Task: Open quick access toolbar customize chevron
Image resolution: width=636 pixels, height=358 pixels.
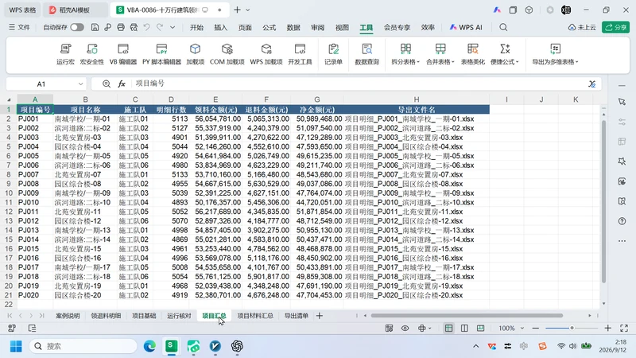Action: (x=173, y=27)
